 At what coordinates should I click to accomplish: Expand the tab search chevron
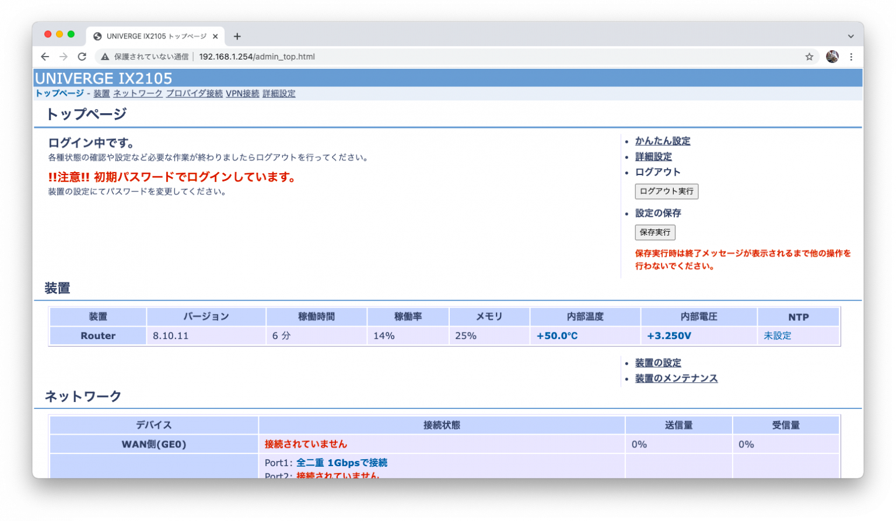[850, 36]
